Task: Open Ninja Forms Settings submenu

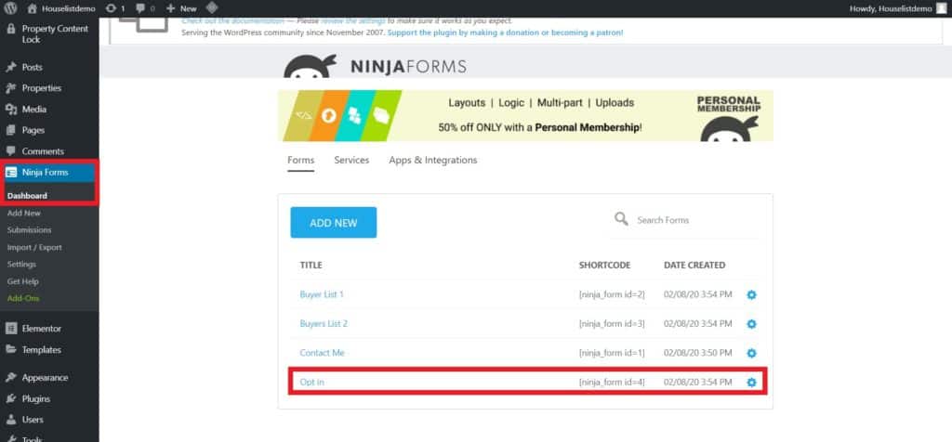Action: pyautogui.click(x=22, y=265)
